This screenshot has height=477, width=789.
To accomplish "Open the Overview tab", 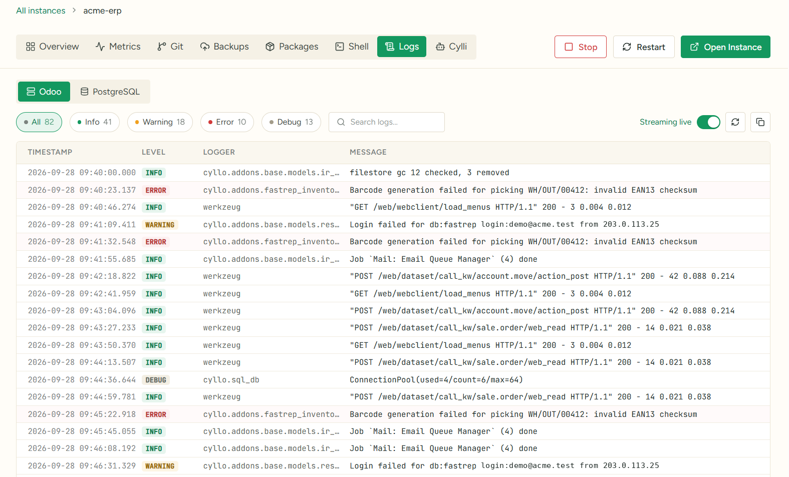I will [x=53, y=47].
